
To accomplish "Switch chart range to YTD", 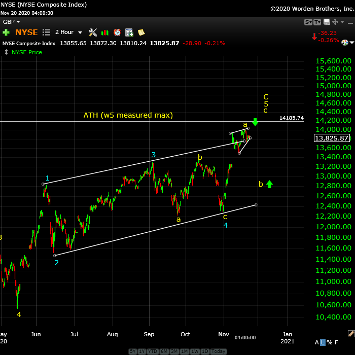I will [x=152, y=351].
